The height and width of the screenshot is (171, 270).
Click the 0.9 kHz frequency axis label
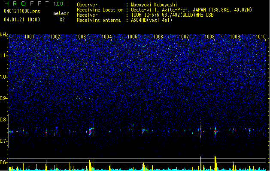point(4,98)
